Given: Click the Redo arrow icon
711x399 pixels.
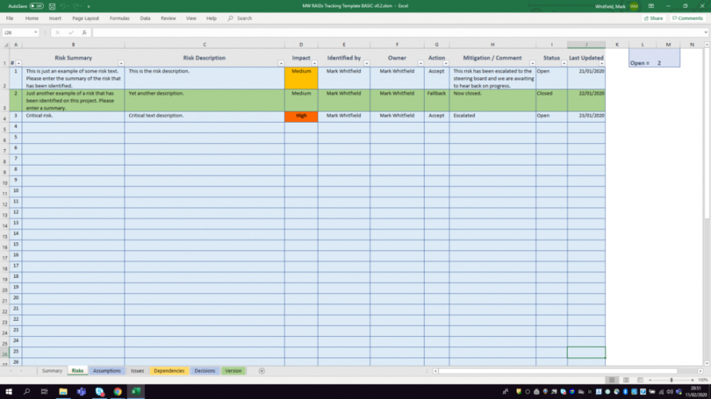Looking at the screenshot, I should pyautogui.click(x=76, y=6).
